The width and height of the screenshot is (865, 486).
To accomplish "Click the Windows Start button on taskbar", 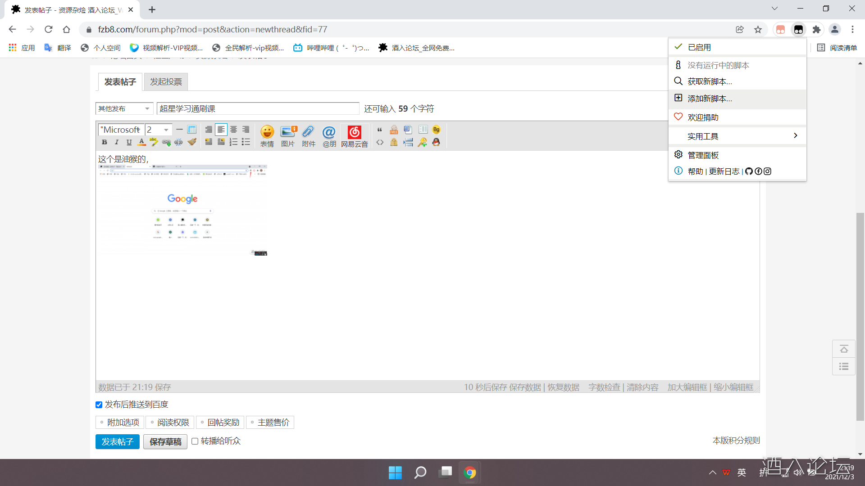I will (395, 472).
